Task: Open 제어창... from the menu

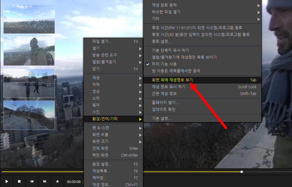Action: pyautogui.click(x=113, y=178)
